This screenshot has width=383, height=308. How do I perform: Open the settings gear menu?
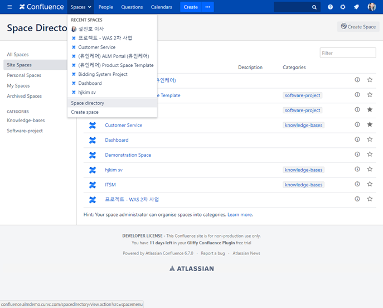point(343,7)
